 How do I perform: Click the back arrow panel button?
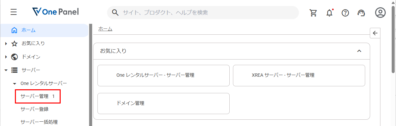pyautogui.click(x=375, y=33)
